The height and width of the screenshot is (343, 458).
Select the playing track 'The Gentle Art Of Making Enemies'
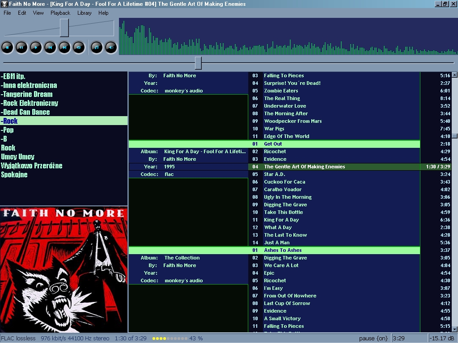[x=350, y=167]
